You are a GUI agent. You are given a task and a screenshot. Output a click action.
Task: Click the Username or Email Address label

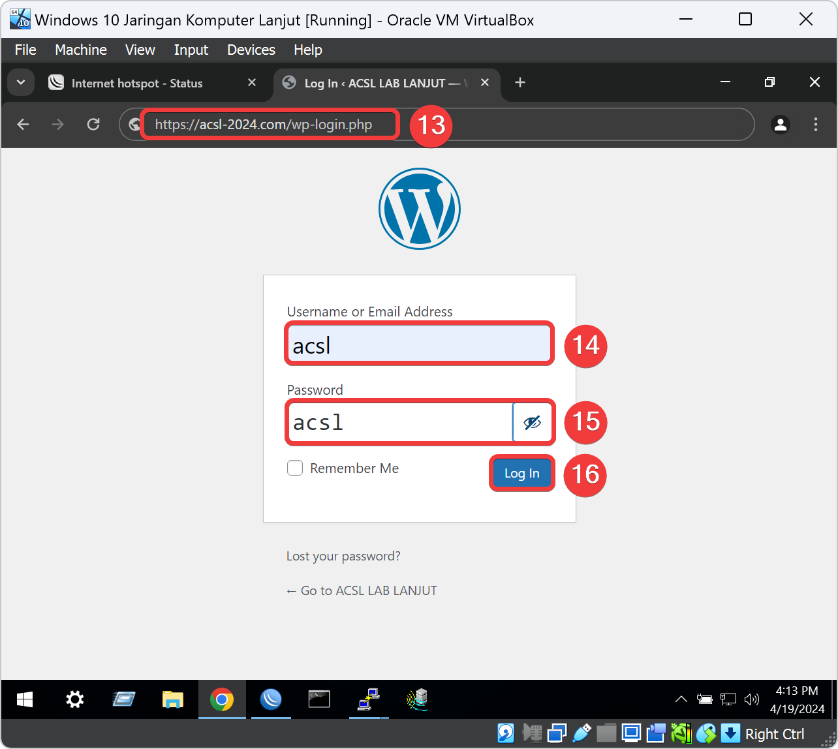click(370, 312)
